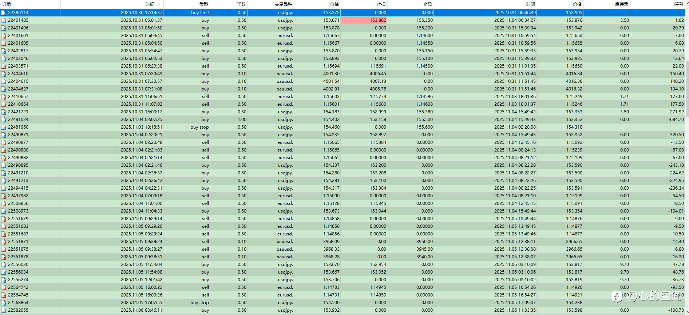
Task: Click the open price 153.932
Action: (x=331, y=310)
